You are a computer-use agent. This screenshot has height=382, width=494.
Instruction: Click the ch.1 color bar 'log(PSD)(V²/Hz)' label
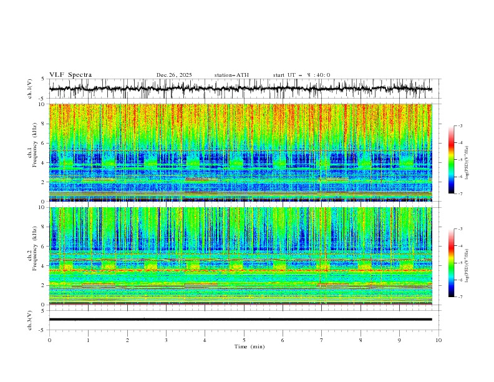tap(467, 163)
